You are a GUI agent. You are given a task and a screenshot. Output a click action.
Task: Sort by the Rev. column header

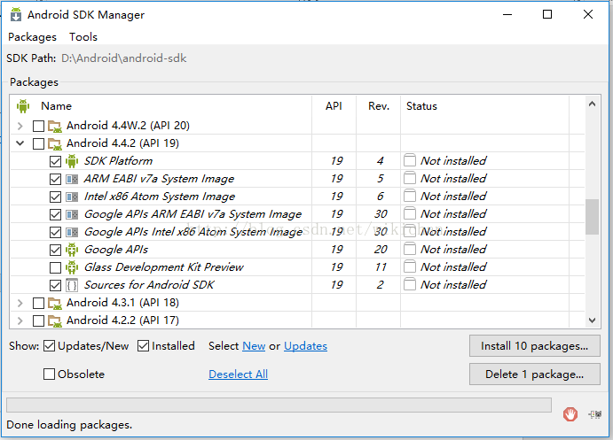(379, 106)
